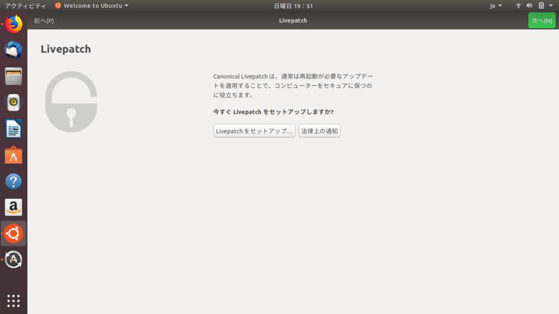Click アクティビティ in the top bar
The height and width of the screenshot is (314, 559).
25,5
